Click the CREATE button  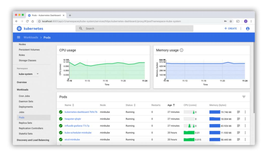point(230,28)
